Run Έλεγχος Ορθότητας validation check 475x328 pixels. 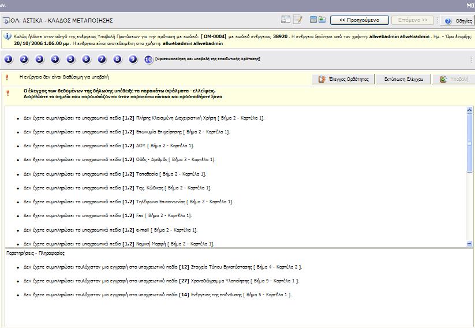pyautogui.click(x=343, y=79)
